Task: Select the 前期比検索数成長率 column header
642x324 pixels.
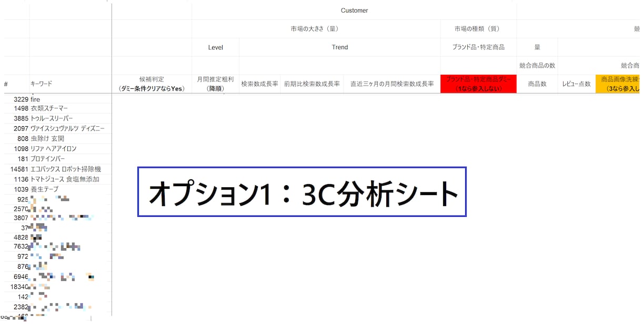Action: (x=312, y=84)
